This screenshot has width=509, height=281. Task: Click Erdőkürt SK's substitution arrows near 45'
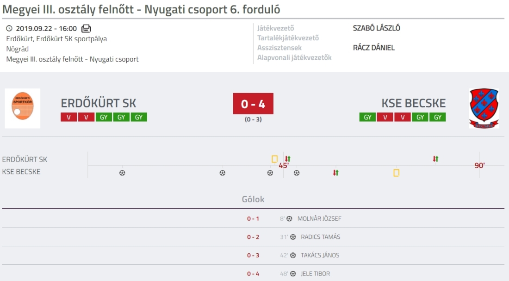click(x=288, y=159)
